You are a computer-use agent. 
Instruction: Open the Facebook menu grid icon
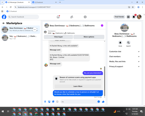128,17
